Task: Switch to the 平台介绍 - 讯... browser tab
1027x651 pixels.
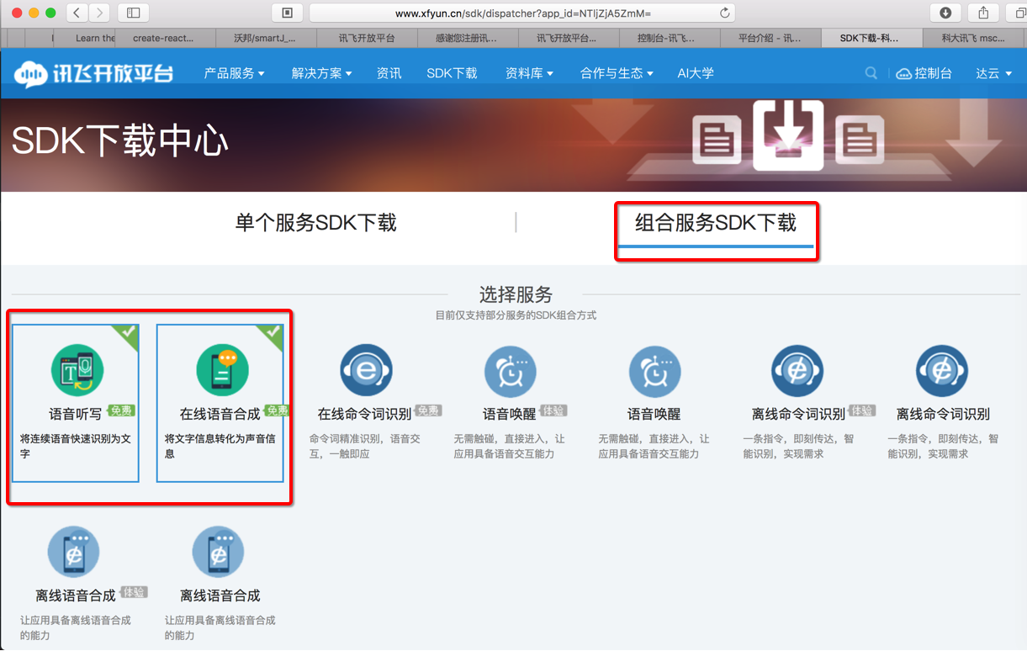Action: tap(770, 38)
